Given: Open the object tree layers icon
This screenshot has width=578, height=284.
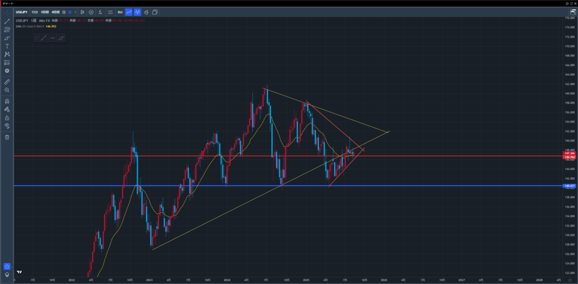Looking at the screenshot, I should pyautogui.click(x=7, y=274).
